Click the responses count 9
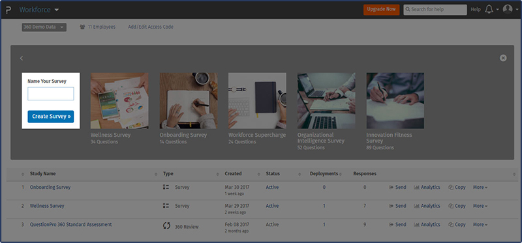 pyautogui.click(x=365, y=224)
